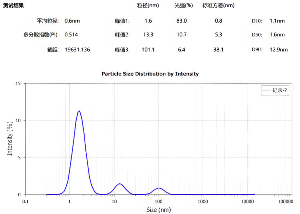300x214 pixels.
Task: Click the 峰值3 size value 101.1
Action: [148, 50]
